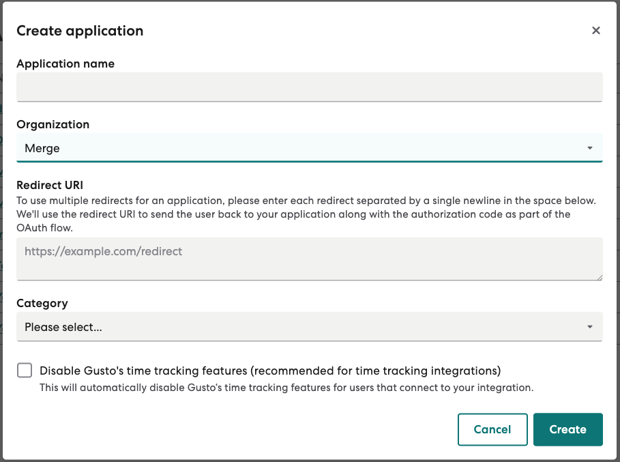Click the dimmed backdrop below the dialog
The image size is (620, 462).
tap(310, 460)
